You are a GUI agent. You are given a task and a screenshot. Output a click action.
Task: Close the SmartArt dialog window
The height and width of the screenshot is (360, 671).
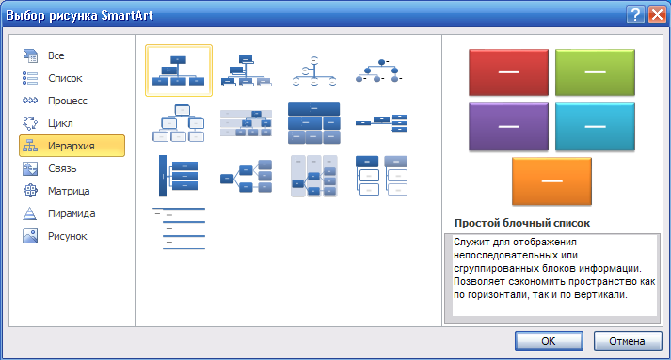pos(657,15)
